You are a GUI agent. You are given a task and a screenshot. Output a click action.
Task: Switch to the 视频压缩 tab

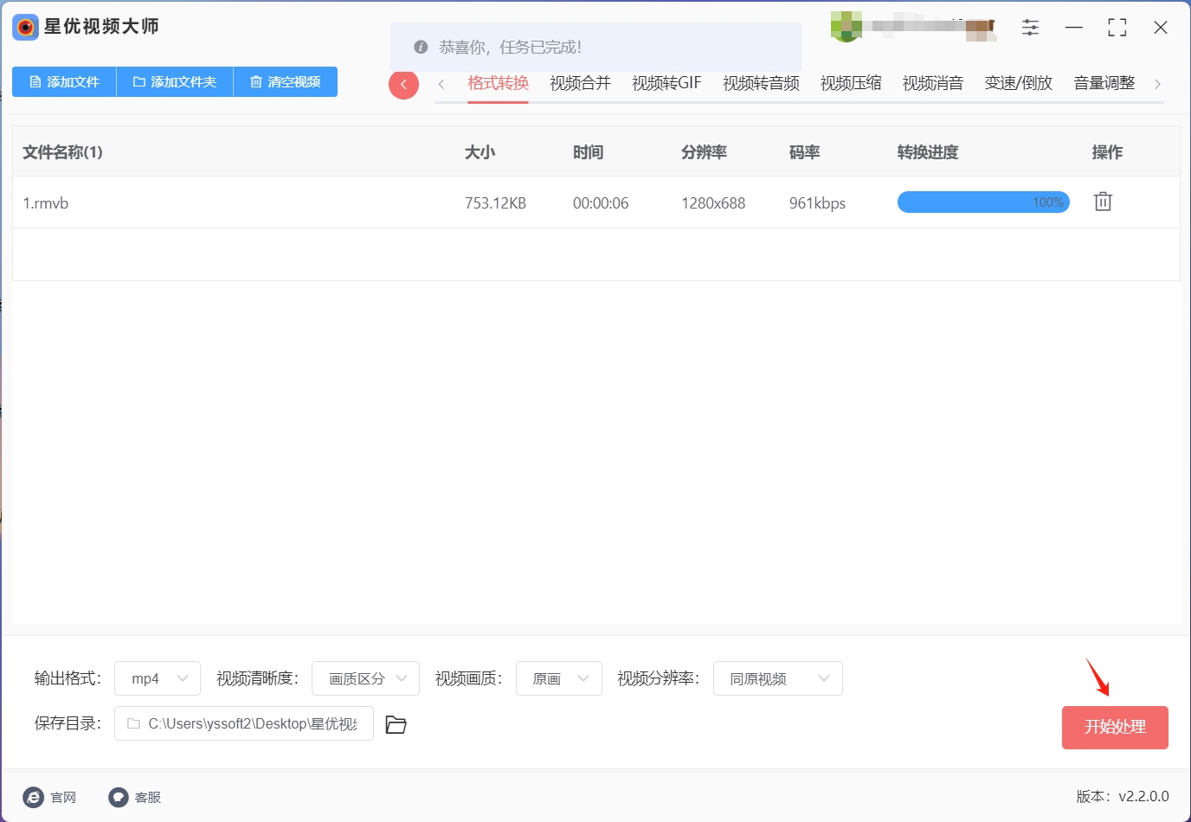(851, 83)
